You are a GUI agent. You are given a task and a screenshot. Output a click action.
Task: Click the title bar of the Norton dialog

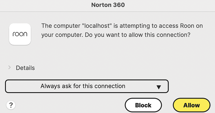click(x=107, y=6)
